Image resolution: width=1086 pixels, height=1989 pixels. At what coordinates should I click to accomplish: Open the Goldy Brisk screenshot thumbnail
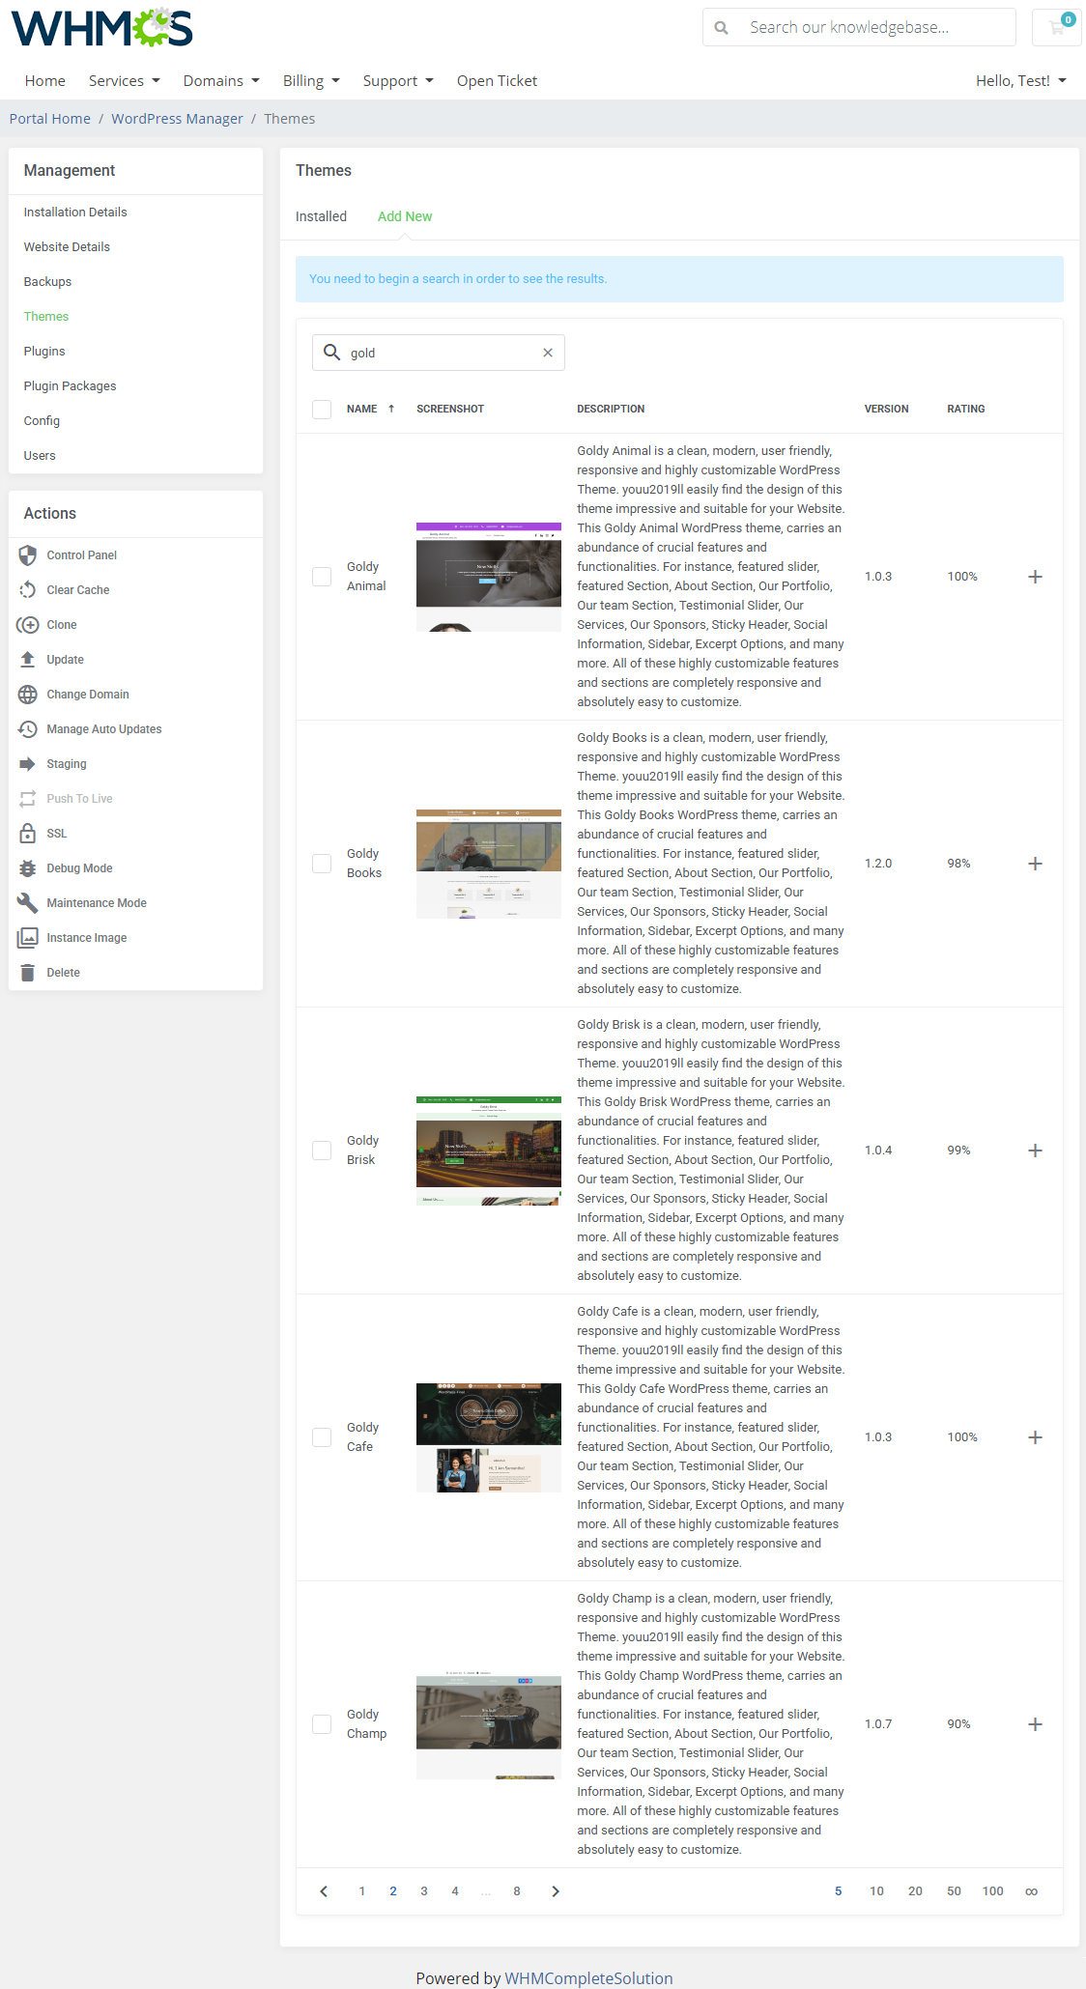pyautogui.click(x=489, y=1151)
